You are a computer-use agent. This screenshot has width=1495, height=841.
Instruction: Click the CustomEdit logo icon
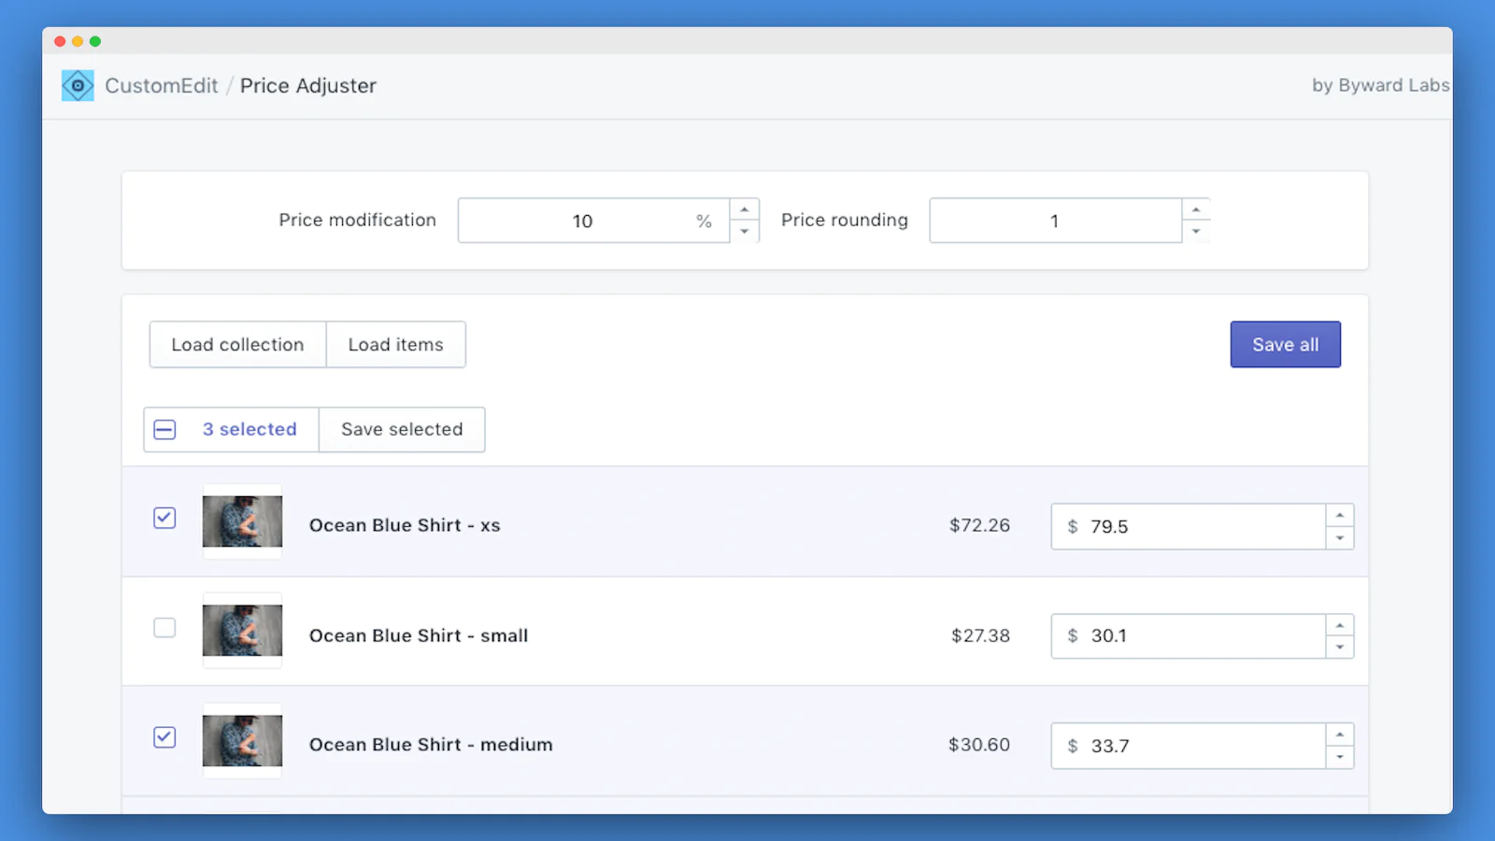pyautogui.click(x=78, y=85)
